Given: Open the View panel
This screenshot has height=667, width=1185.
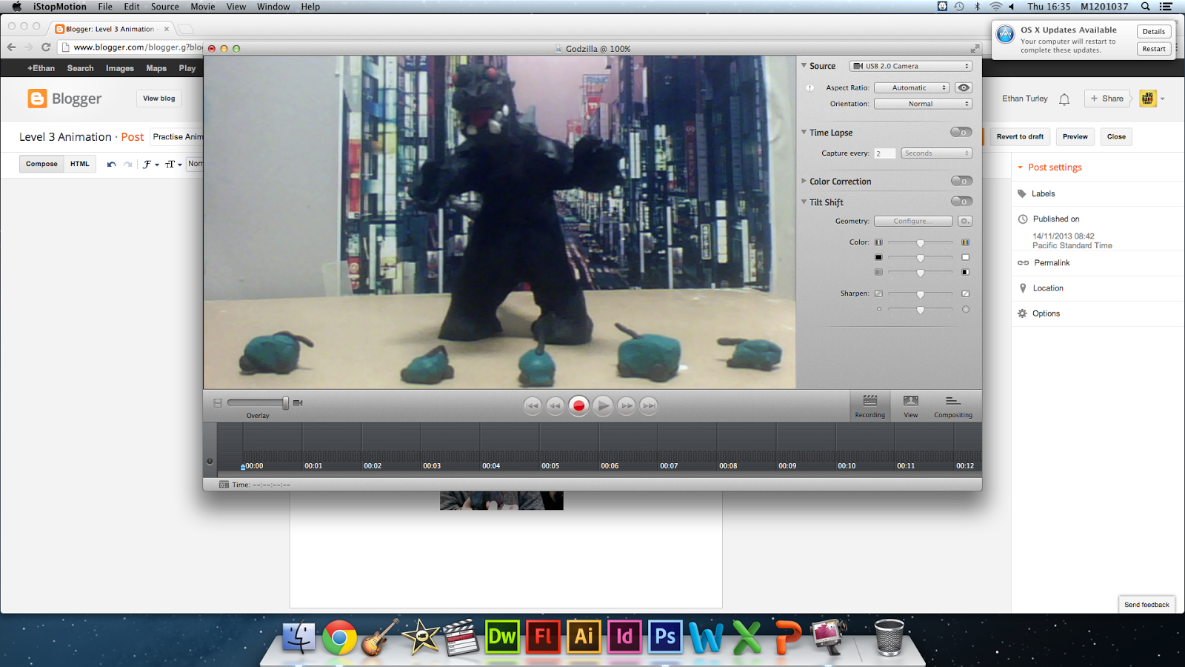Looking at the screenshot, I should pos(911,406).
